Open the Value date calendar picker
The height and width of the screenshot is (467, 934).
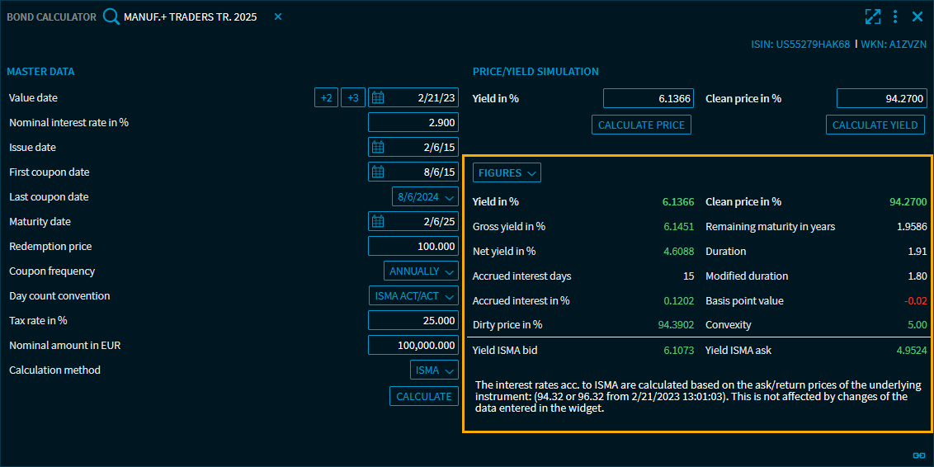(x=378, y=98)
